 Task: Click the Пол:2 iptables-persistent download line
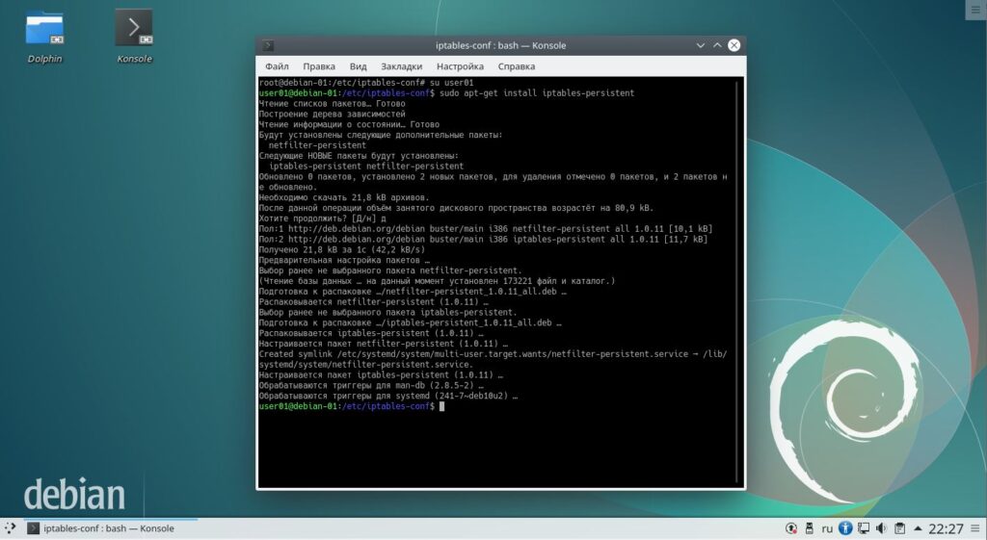pyautogui.click(x=483, y=239)
